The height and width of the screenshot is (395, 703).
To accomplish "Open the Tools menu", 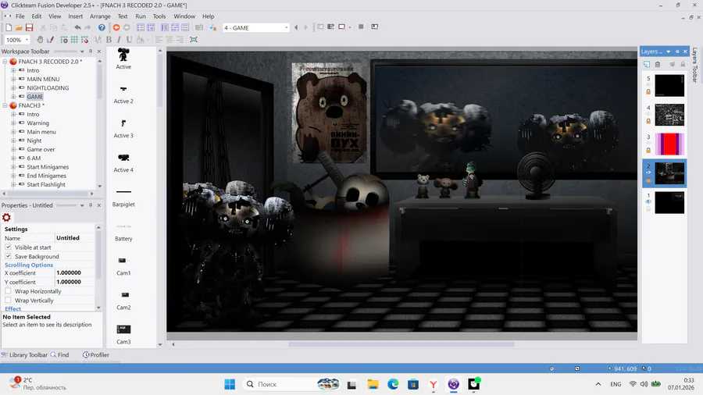I will pos(159,16).
